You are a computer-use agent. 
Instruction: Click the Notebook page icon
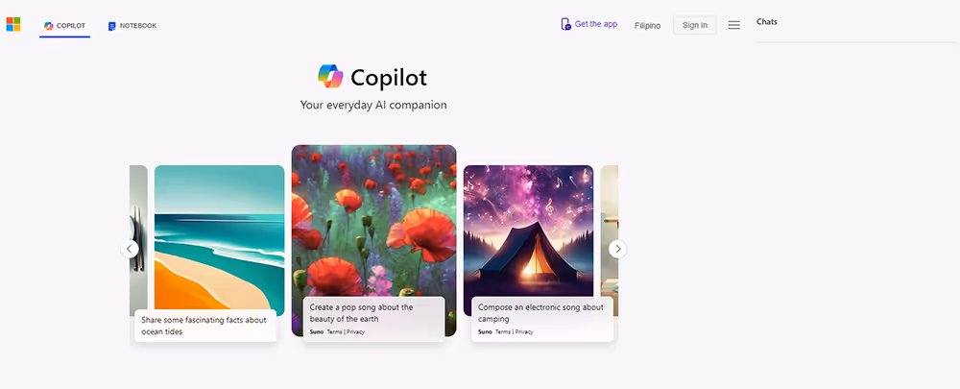point(112,26)
